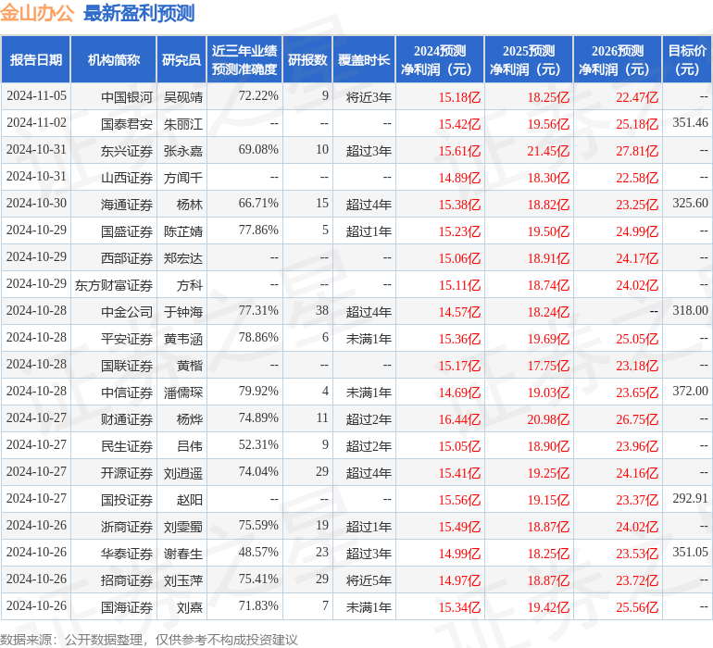
Task: Click the accuracy value 72.22%
Action: [258, 96]
